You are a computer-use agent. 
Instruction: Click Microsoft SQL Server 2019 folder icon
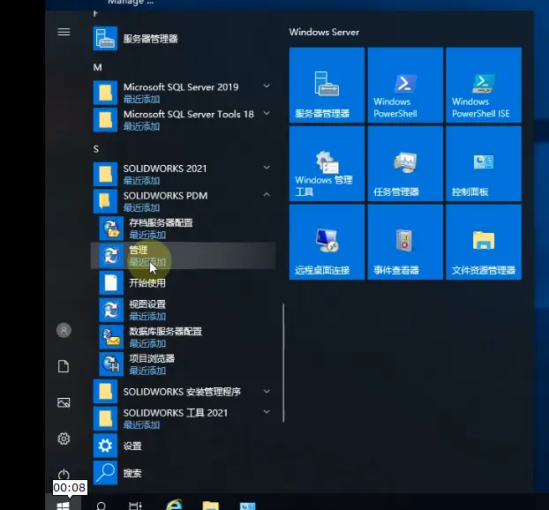105,93
